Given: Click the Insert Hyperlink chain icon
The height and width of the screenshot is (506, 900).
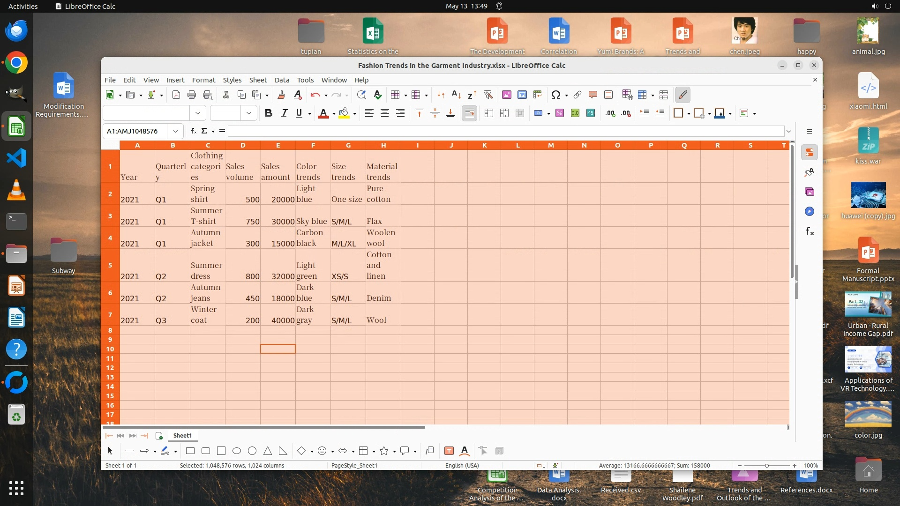Looking at the screenshot, I should tap(577, 95).
